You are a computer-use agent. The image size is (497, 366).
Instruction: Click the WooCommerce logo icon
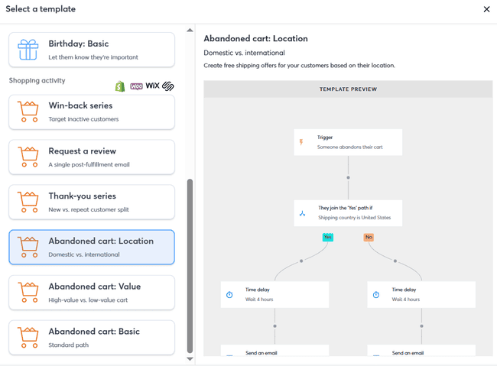point(136,86)
